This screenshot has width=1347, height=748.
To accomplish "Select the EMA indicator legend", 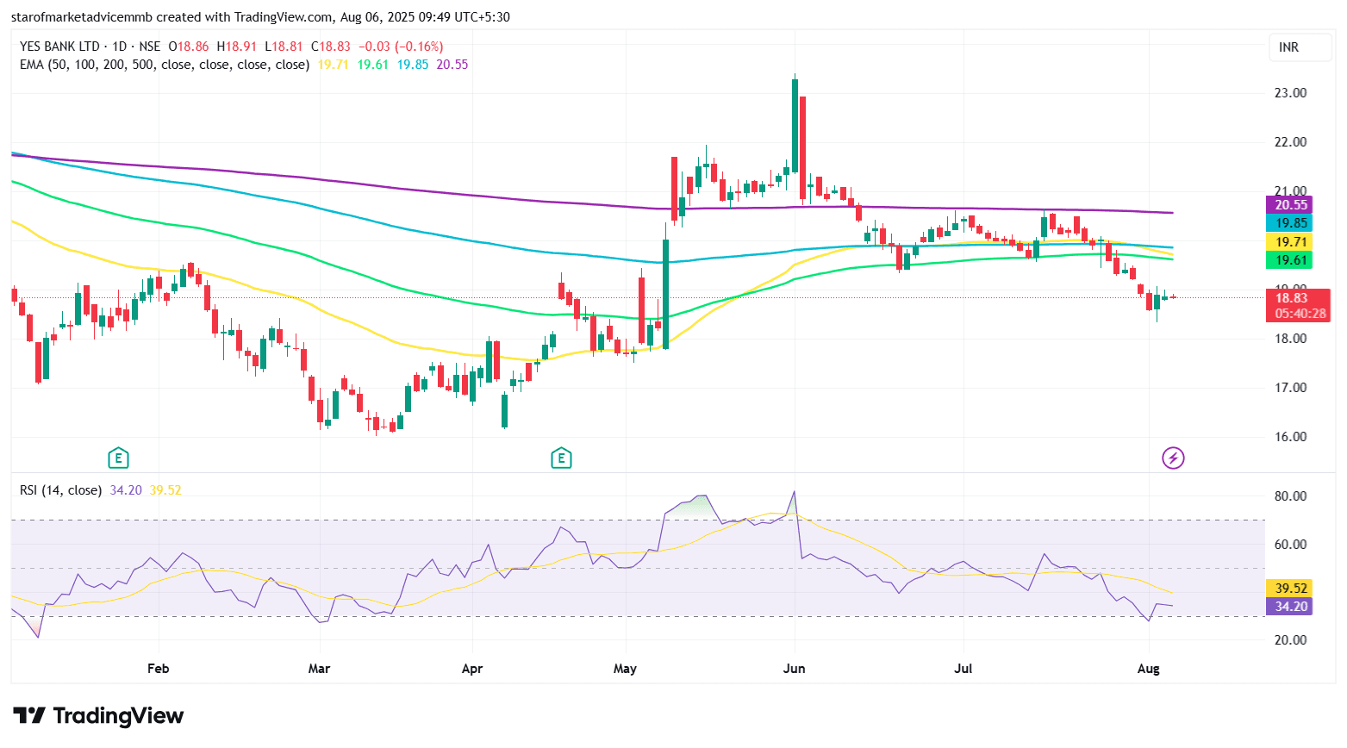I will (165, 65).
